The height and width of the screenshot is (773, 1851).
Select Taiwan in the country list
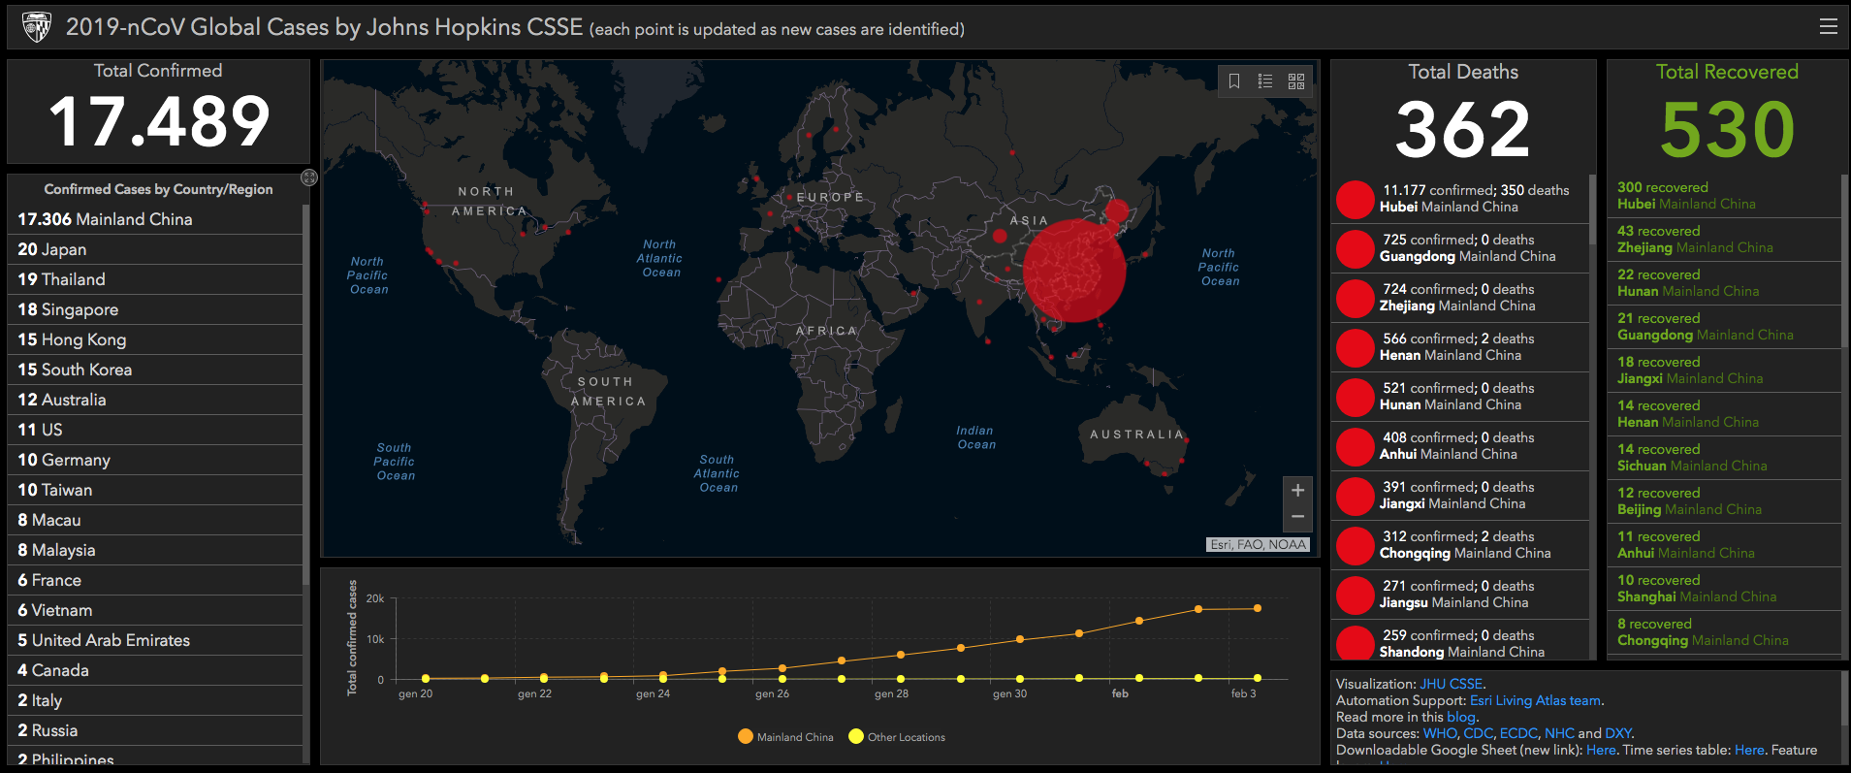(x=155, y=490)
